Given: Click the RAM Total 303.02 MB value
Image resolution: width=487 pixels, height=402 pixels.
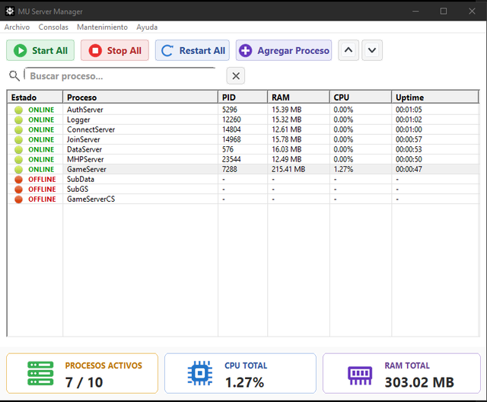Looking at the screenshot, I should [419, 382].
